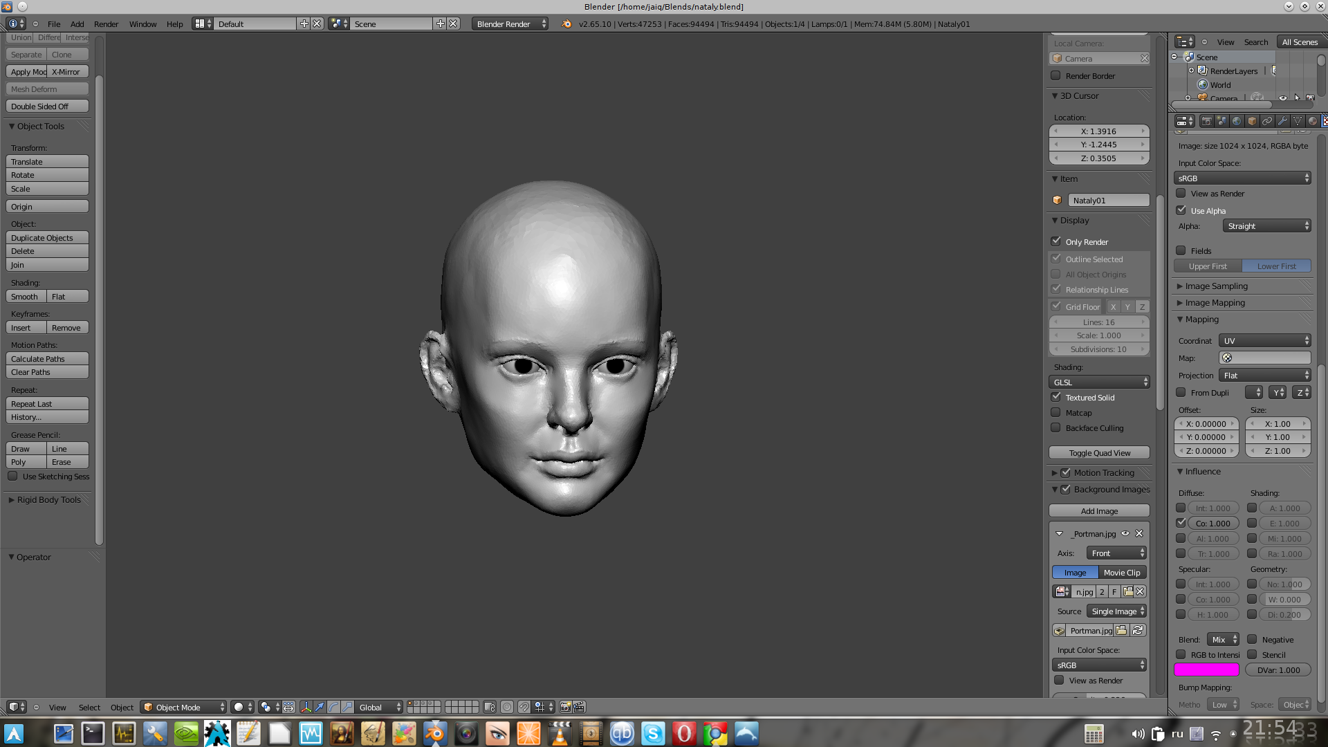Enable the Matcap checkbox

[1056, 413]
